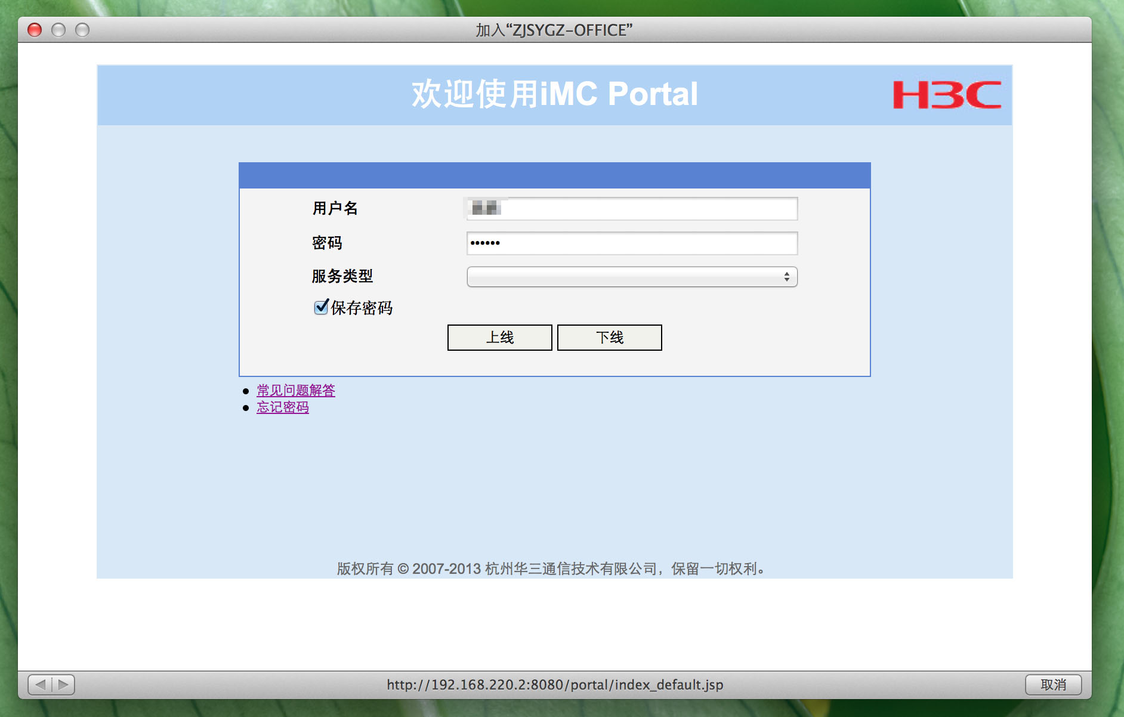The image size is (1124, 717).
Task: Go forward with the right arrow button
Action: [x=63, y=684]
